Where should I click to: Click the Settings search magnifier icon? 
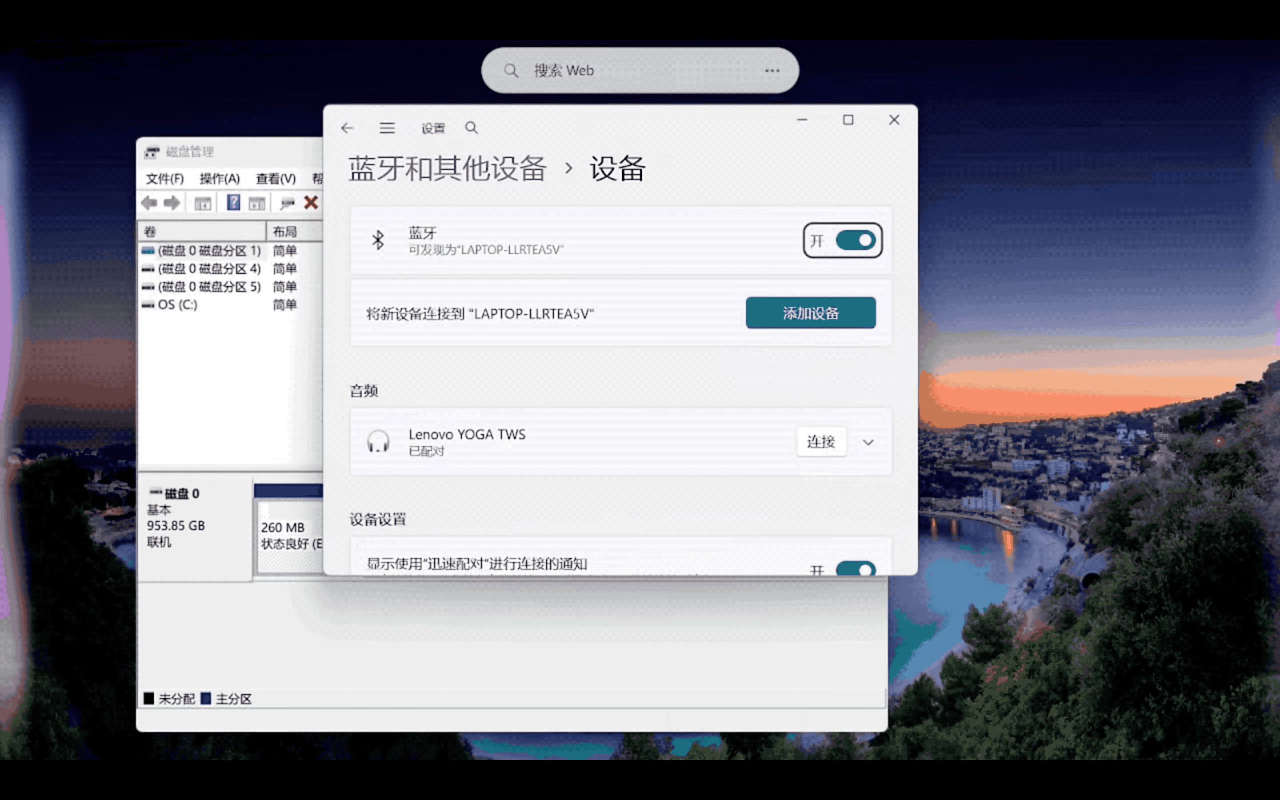click(x=471, y=128)
